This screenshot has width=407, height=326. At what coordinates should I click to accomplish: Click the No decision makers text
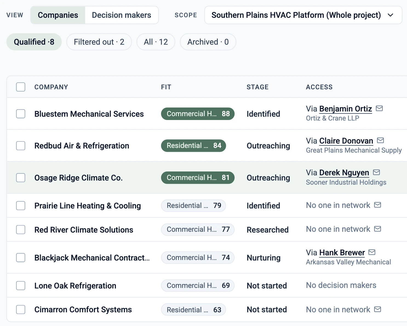341,285
